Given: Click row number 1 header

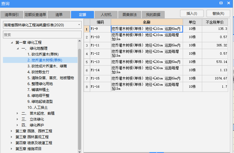Looking at the screenshot, I should [87, 29].
